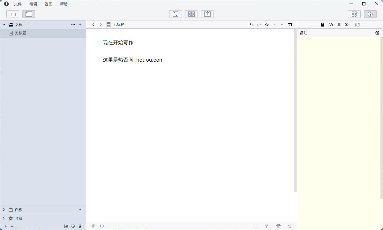Open the trash bin icon

click(x=80, y=226)
